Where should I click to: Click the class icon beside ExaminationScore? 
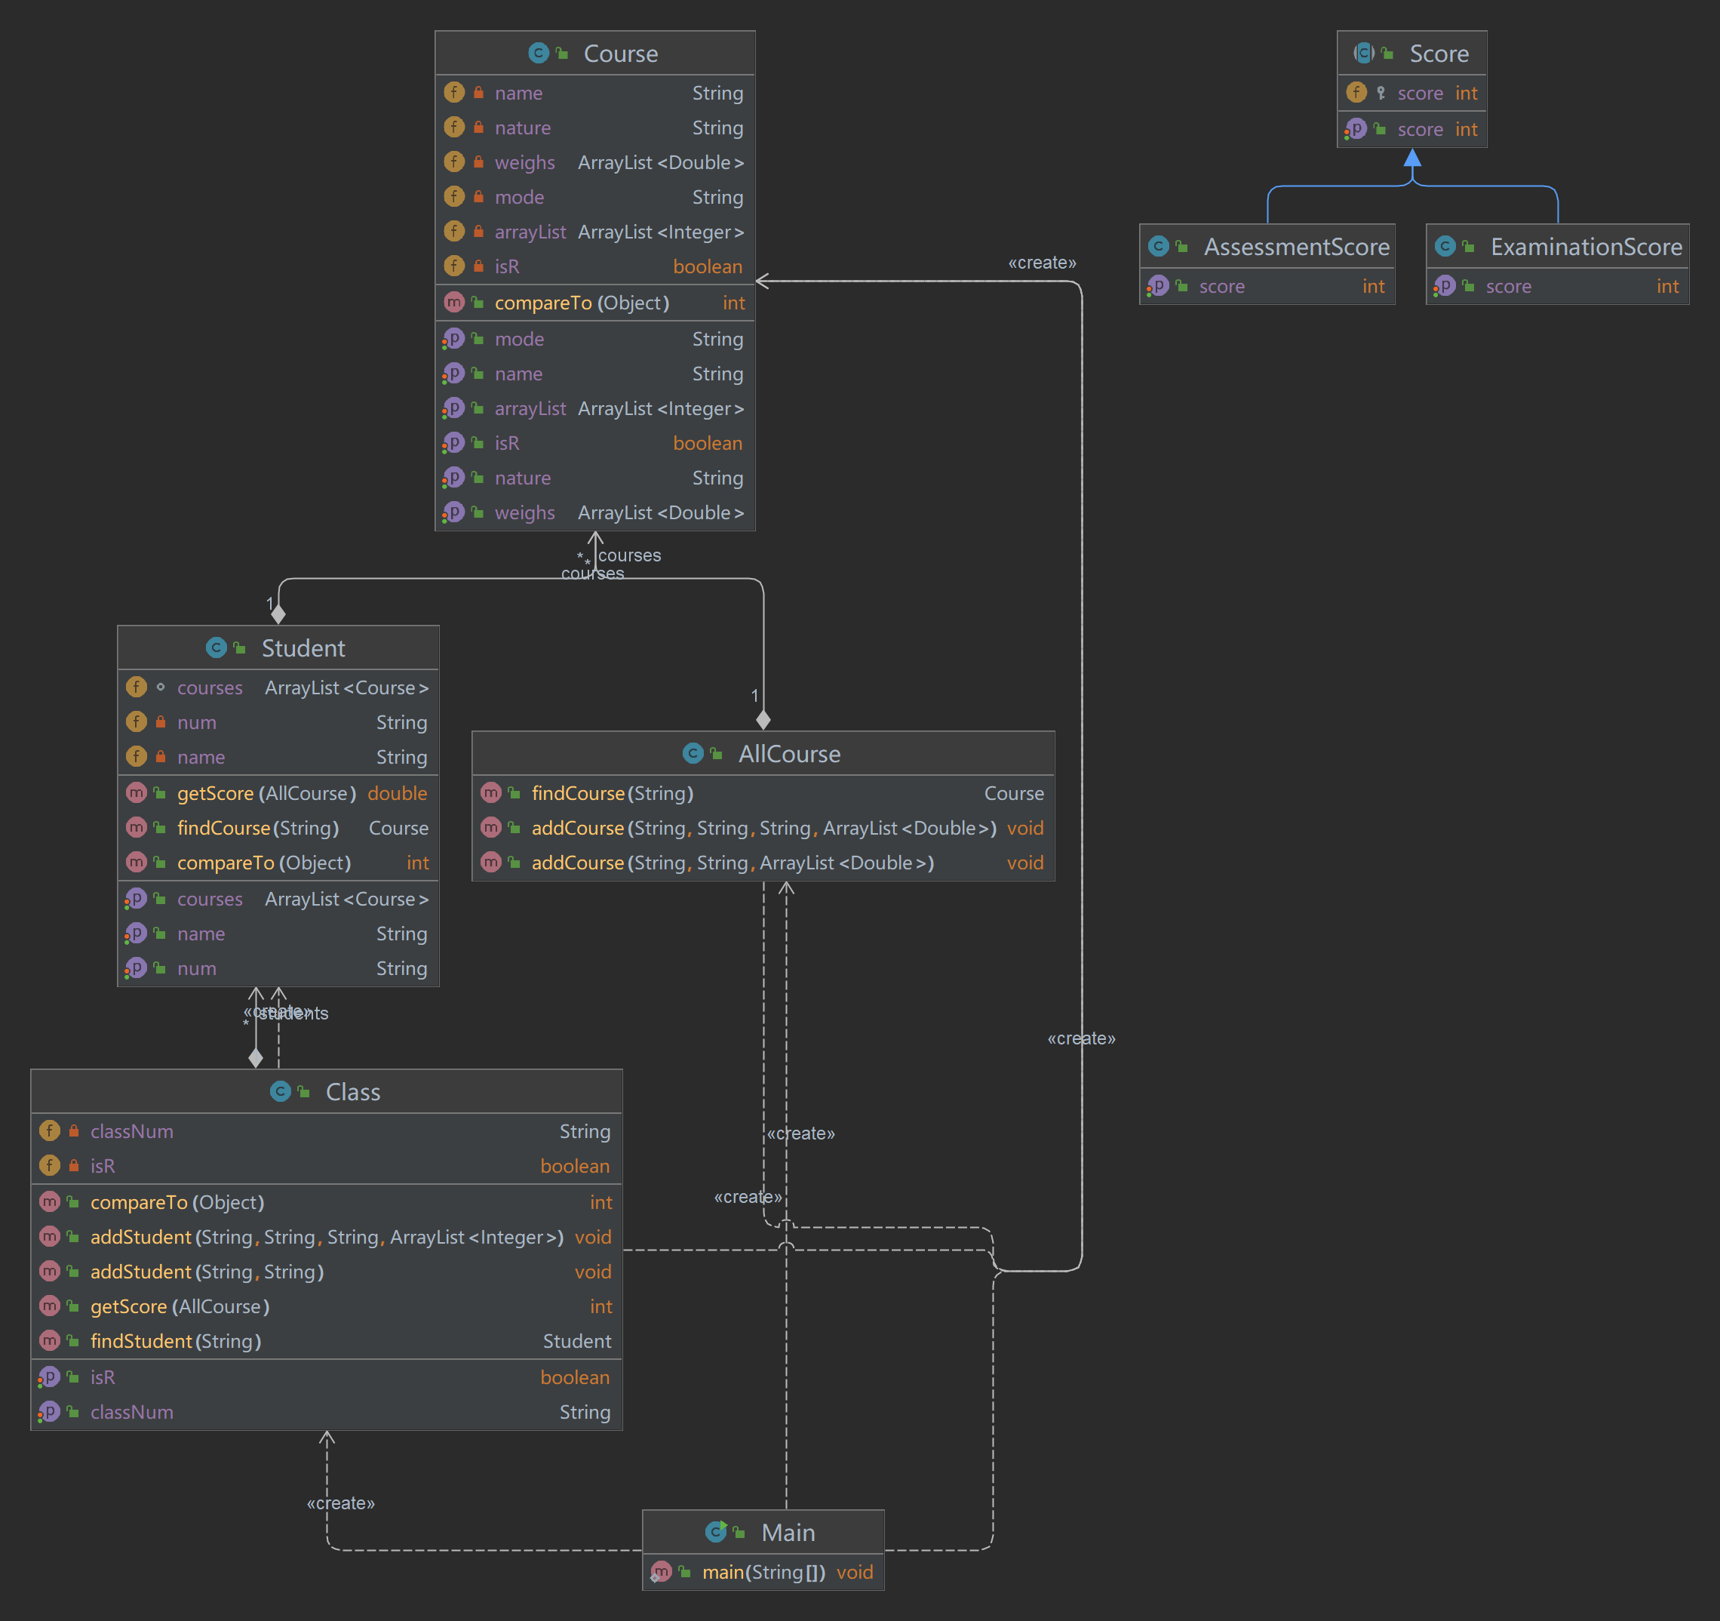click(x=1445, y=247)
